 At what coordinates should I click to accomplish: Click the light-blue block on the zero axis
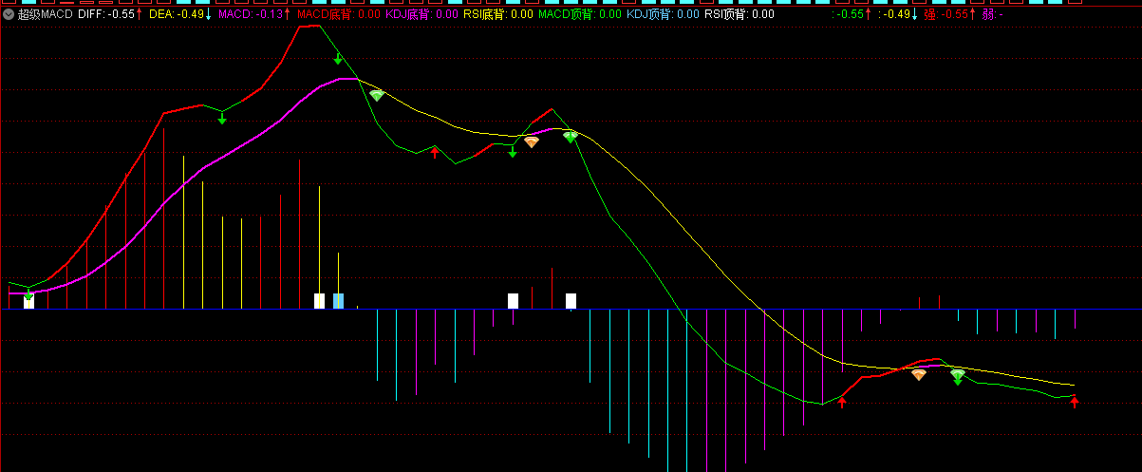339,301
